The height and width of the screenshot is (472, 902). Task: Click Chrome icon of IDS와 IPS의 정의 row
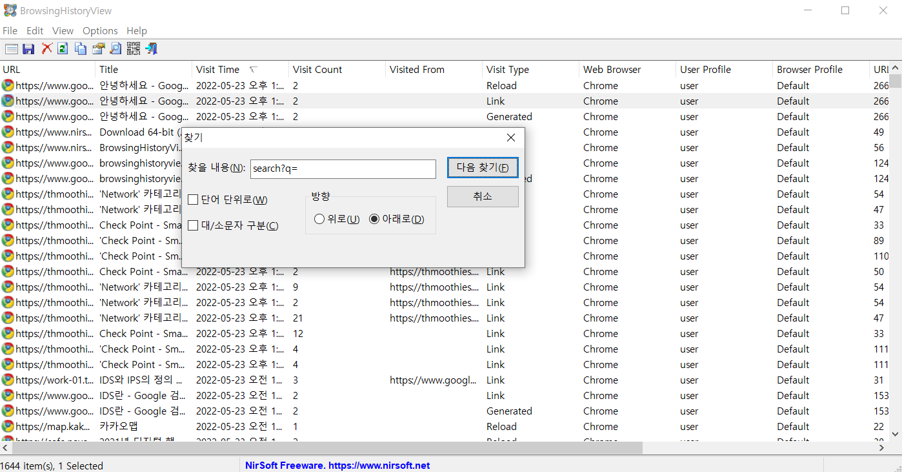click(8, 380)
